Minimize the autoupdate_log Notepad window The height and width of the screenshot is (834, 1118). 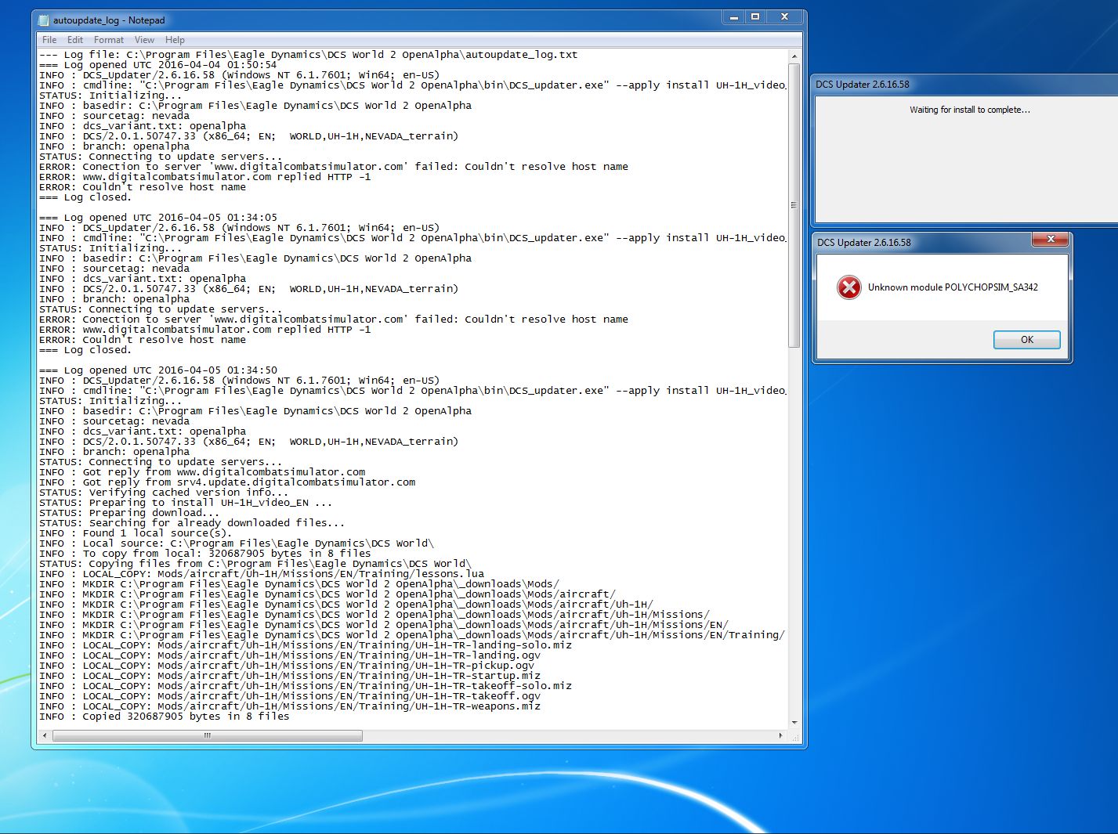[733, 17]
